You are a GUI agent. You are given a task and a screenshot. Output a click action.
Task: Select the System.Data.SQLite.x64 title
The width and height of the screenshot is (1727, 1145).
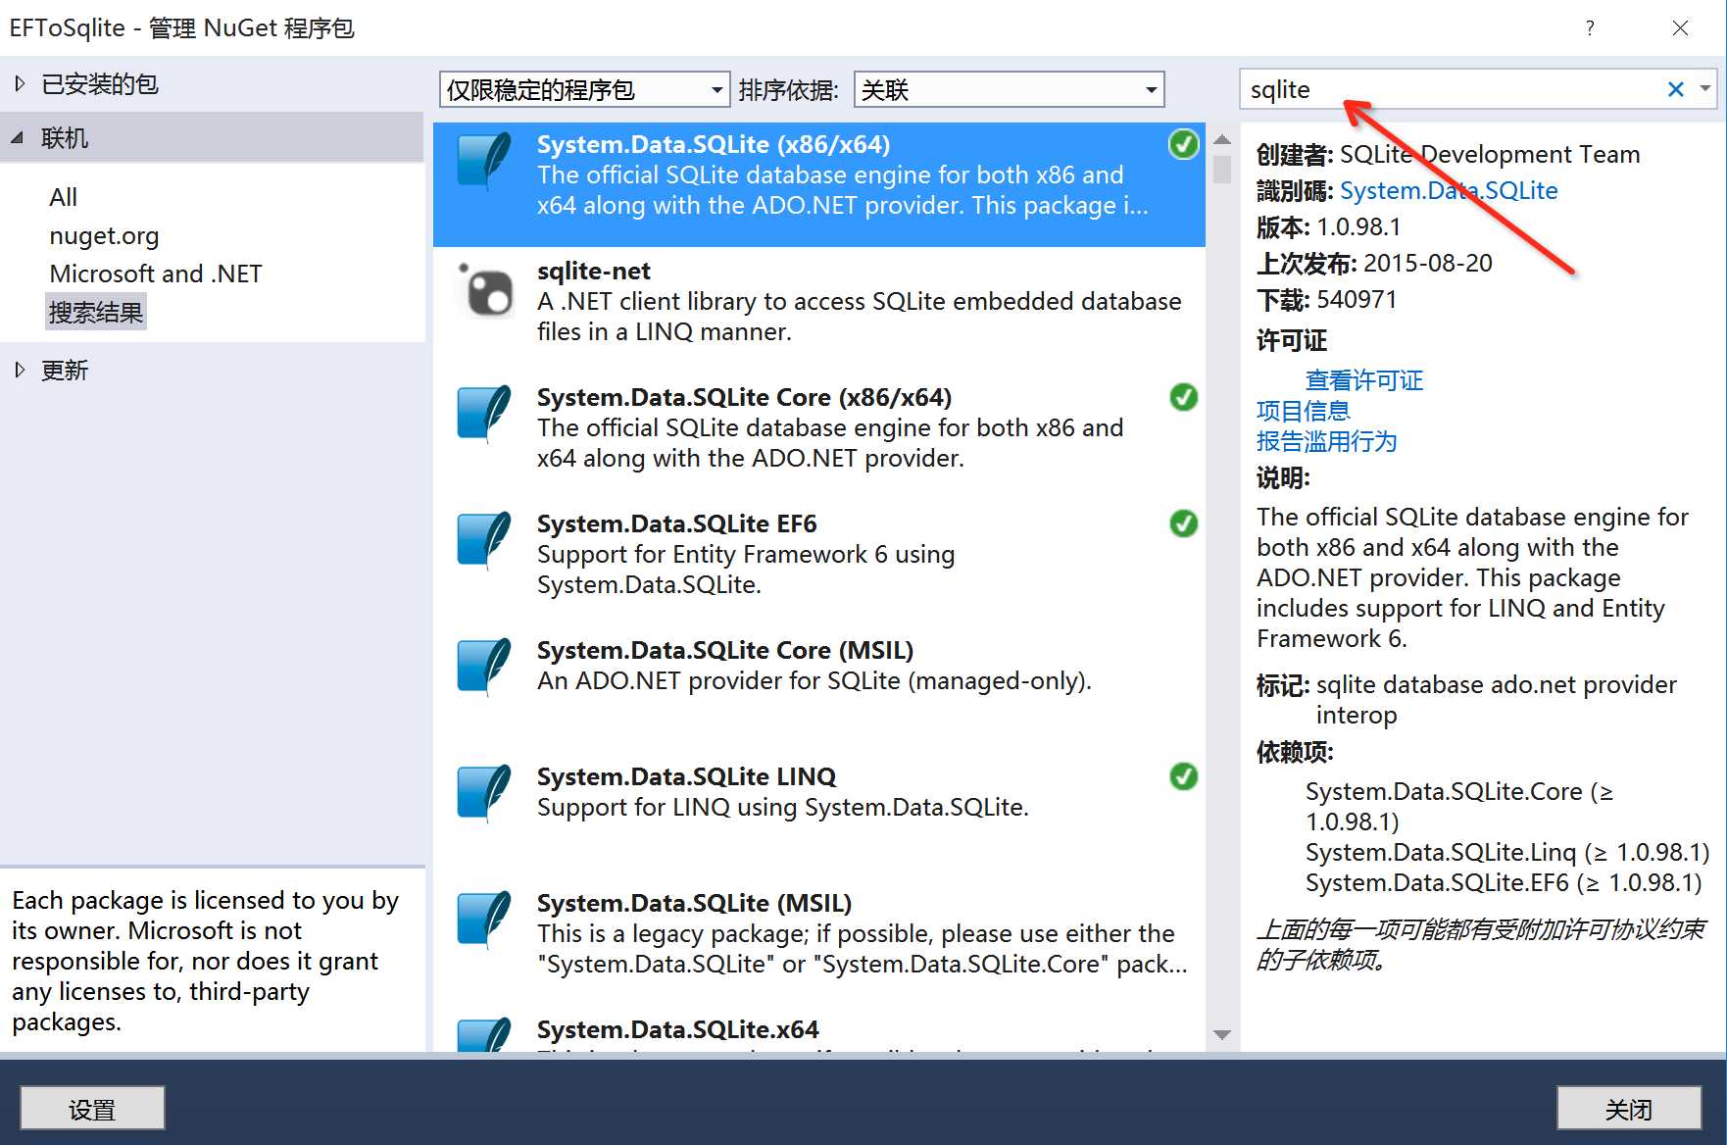[678, 1029]
